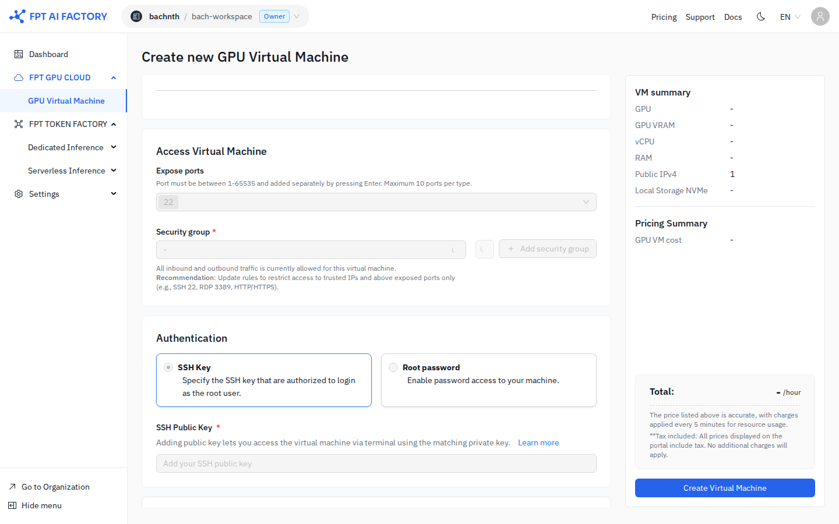Expand the Dedicated Inference chevron
Image resolution: width=839 pixels, height=524 pixels.
click(x=114, y=147)
